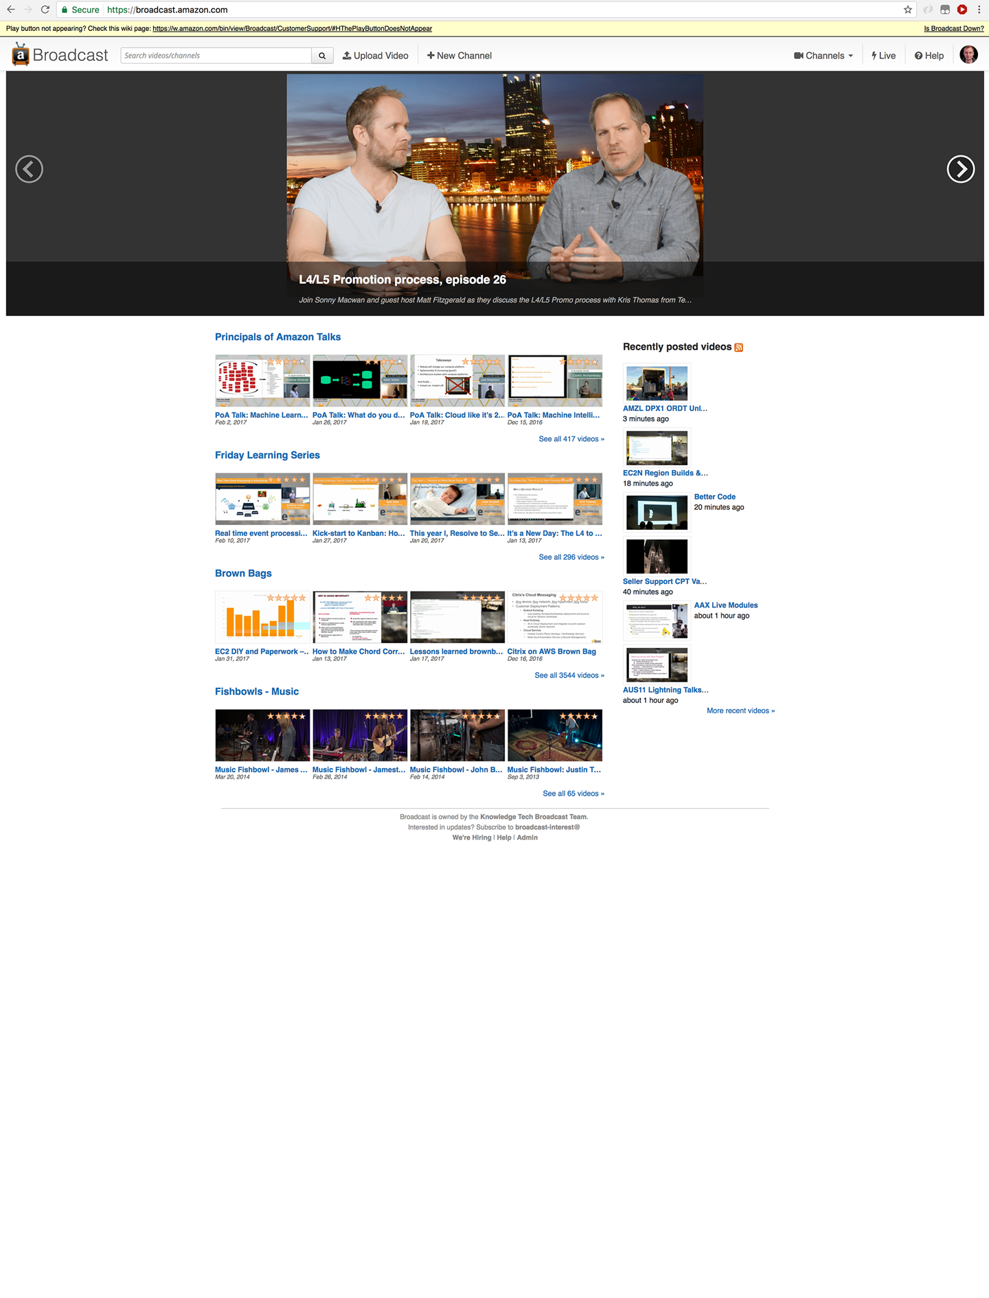This screenshot has height=1298, width=989.
Task: Open Knowledge Tech Broadcast Team link
Action: point(534,817)
